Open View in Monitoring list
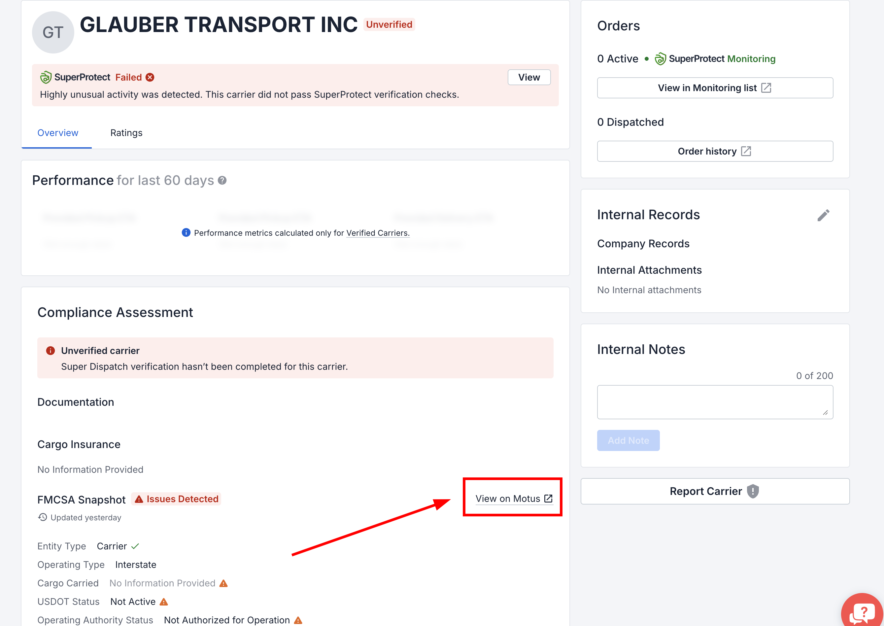The width and height of the screenshot is (884, 626). pyautogui.click(x=715, y=88)
